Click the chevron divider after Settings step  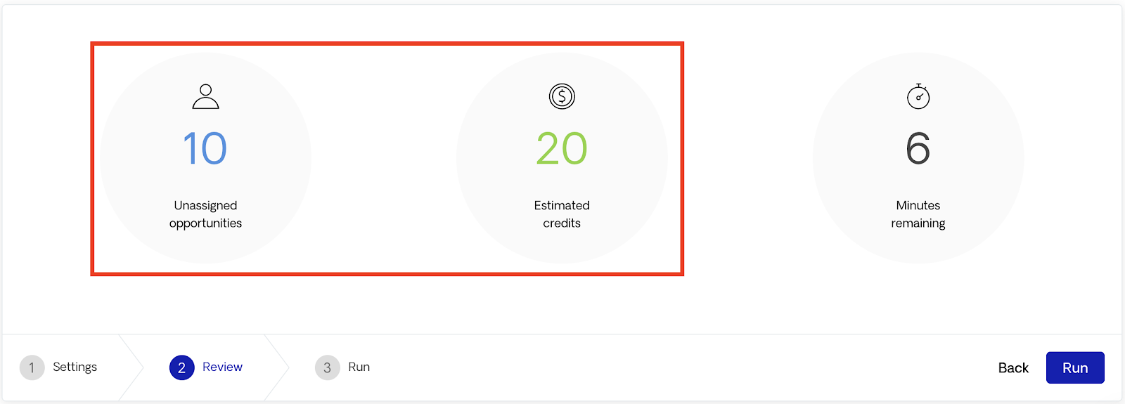pos(132,367)
